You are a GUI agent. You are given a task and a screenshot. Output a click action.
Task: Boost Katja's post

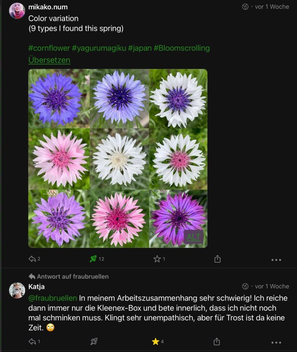(94, 341)
